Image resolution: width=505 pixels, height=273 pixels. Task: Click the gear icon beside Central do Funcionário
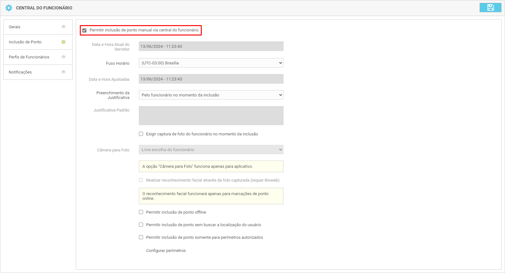(x=9, y=8)
